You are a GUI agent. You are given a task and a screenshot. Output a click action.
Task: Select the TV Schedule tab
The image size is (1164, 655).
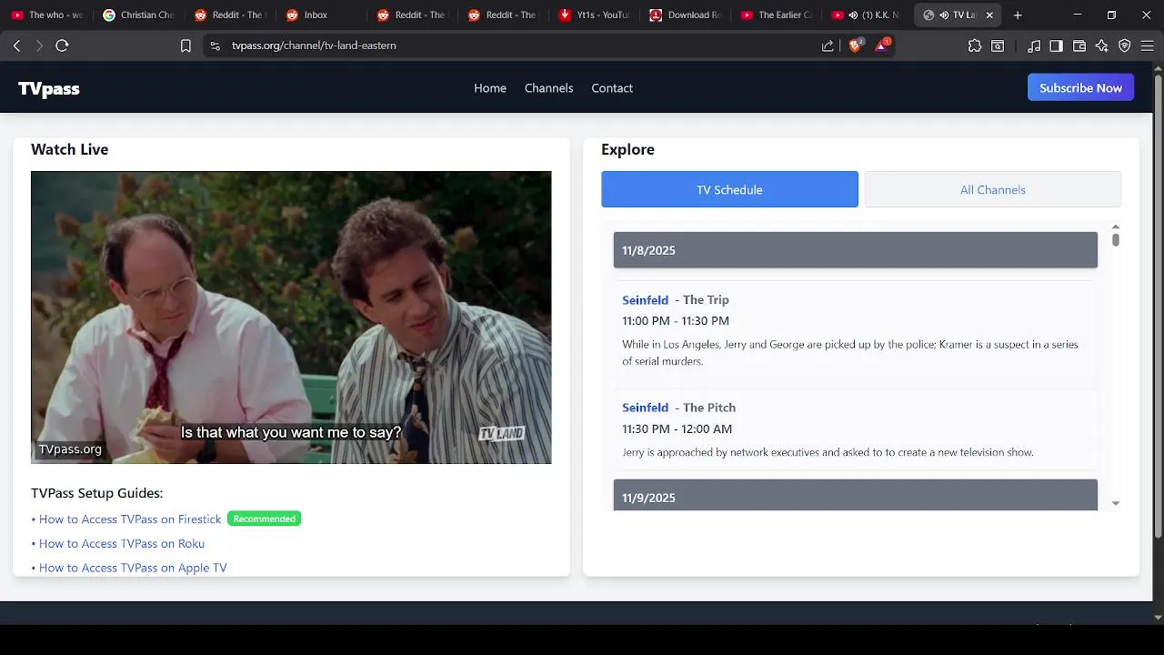pyautogui.click(x=729, y=189)
